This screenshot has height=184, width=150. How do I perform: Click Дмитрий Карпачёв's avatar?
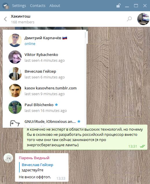tap(15, 40)
